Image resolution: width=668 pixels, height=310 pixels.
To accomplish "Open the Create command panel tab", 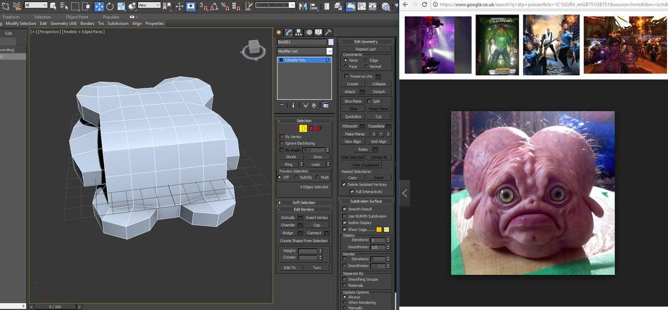I will (x=280, y=32).
